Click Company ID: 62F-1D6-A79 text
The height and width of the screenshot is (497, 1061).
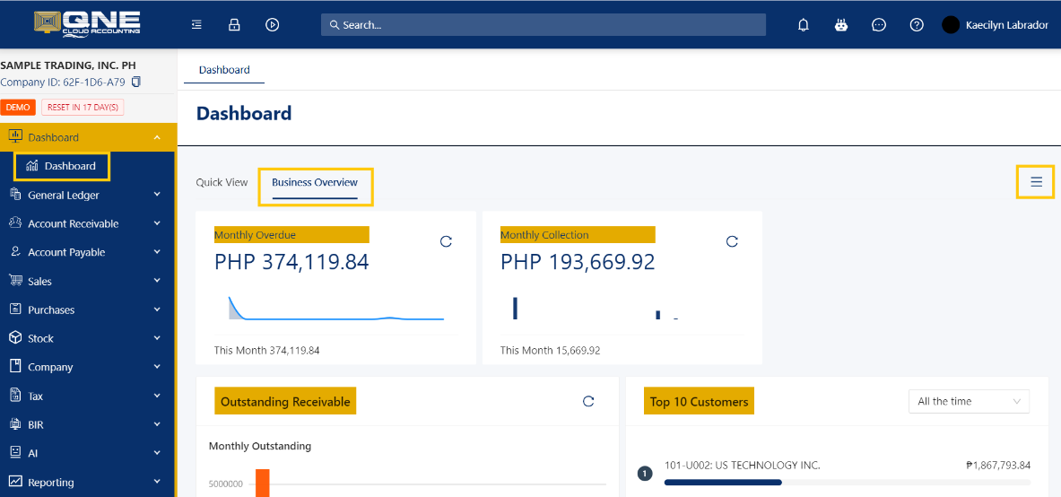tap(63, 82)
